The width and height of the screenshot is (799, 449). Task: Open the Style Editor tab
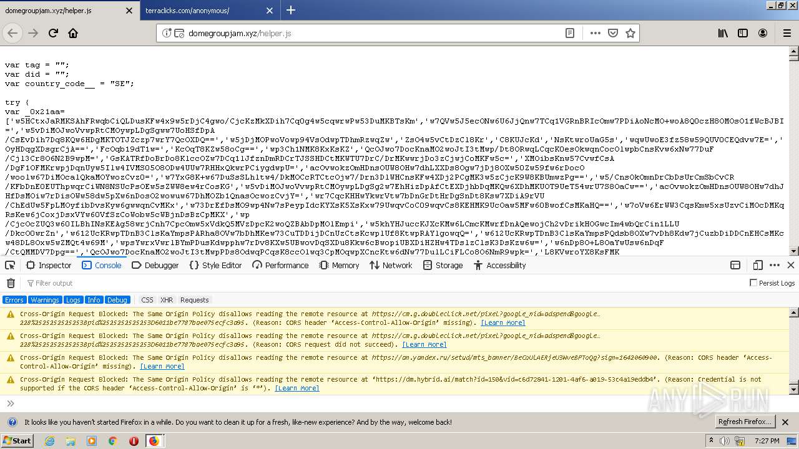click(215, 265)
